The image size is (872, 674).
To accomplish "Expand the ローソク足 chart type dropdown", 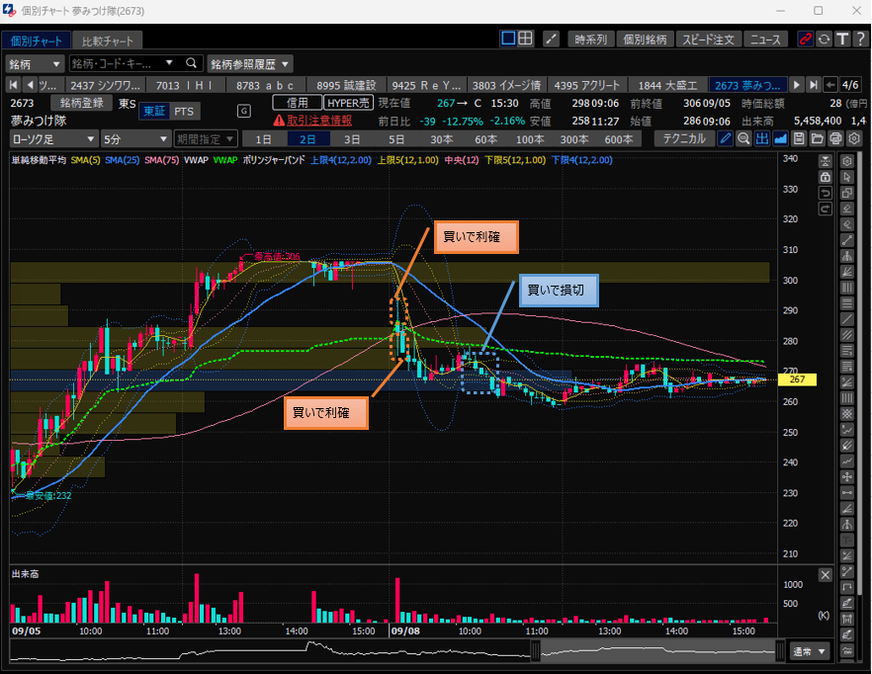I will click(53, 139).
